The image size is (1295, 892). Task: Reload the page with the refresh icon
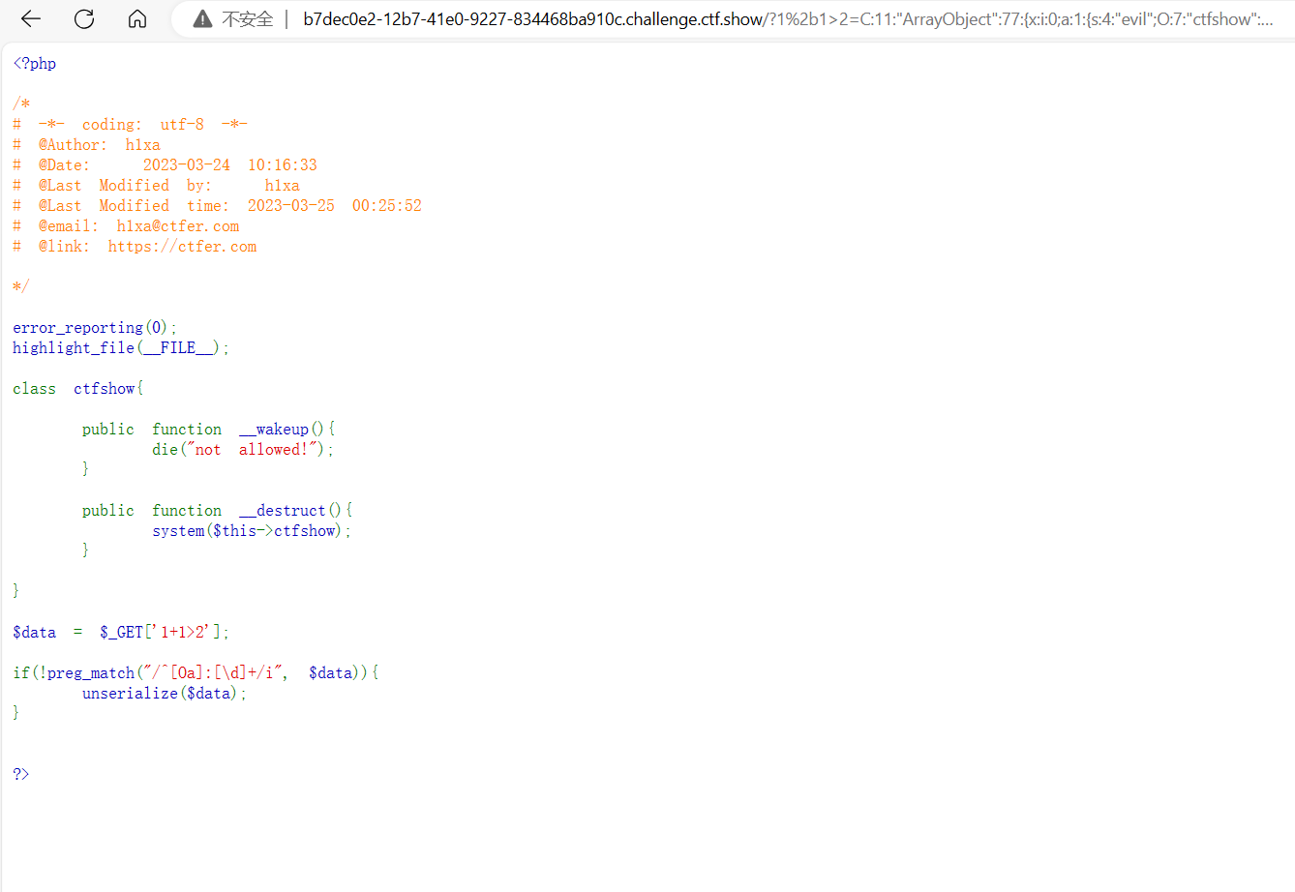[83, 18]
